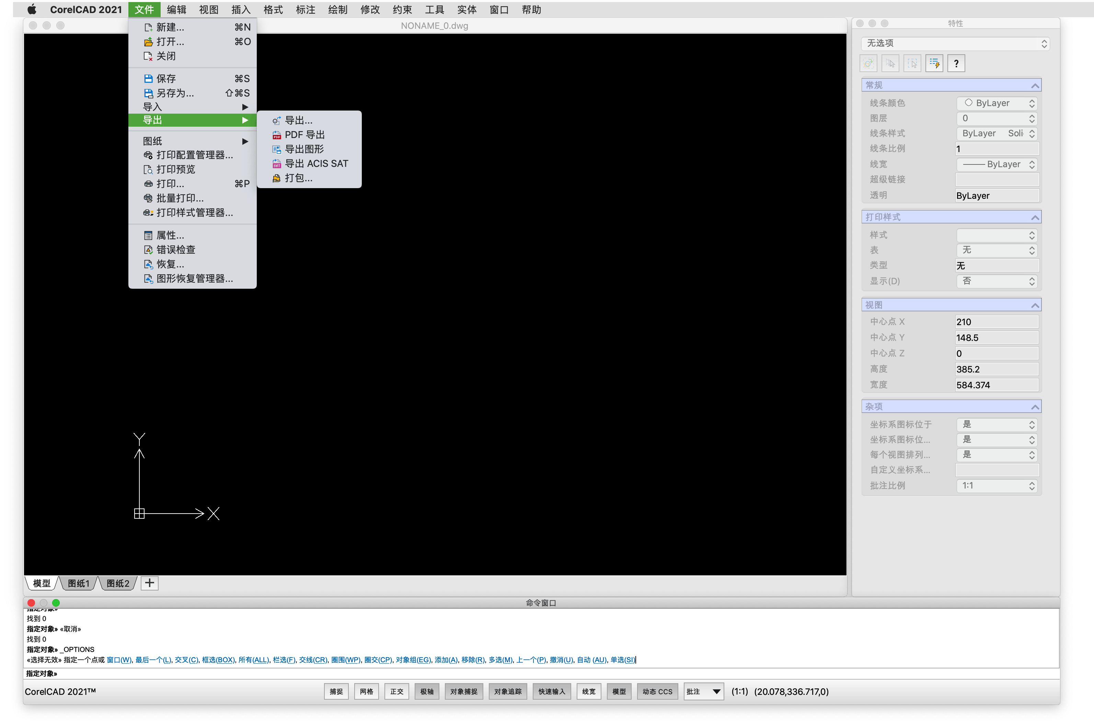Click the 批量打印 batch print icon

pos(148,198)
